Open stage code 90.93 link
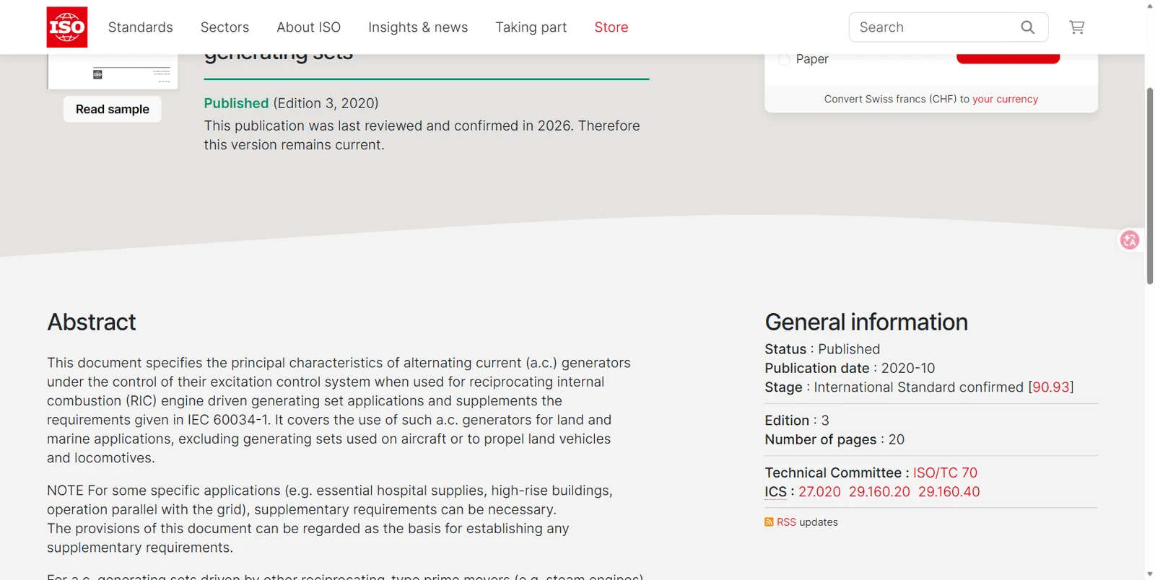The height and width of the screenshot is (580, 1155). (1051, 387)
